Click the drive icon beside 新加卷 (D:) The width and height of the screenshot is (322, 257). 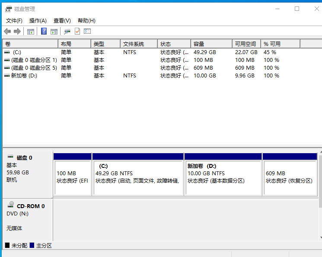point(7,76)
